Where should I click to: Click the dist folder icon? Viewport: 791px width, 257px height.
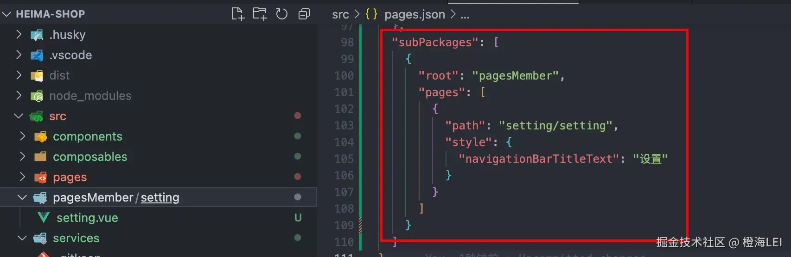(37, 76)
